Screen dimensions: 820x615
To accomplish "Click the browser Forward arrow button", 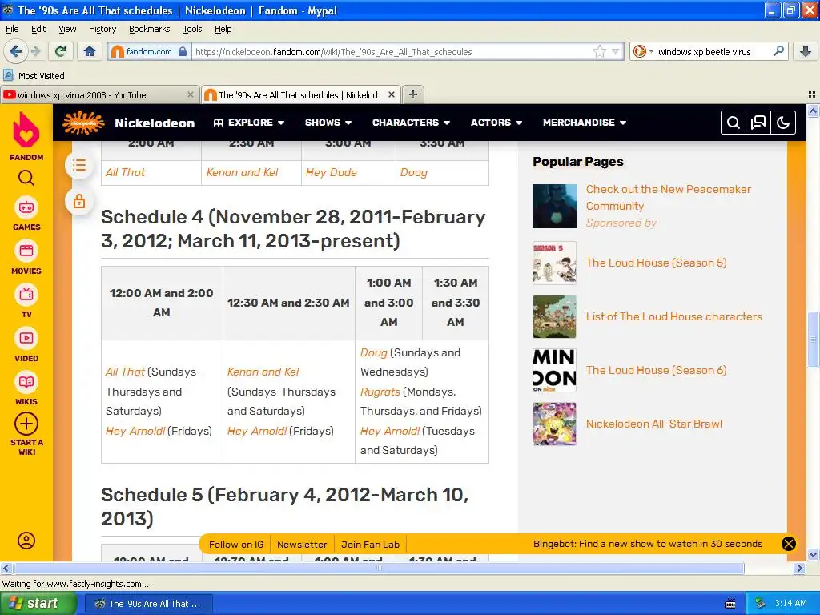I will (x=35, y=51).
